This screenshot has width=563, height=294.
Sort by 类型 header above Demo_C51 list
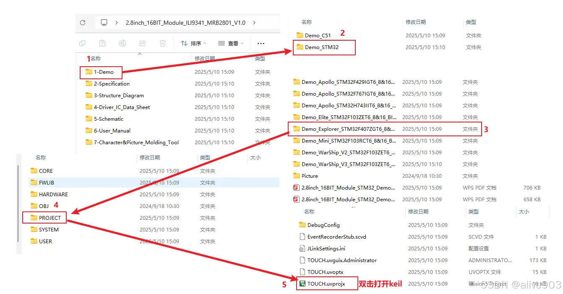(471, 22)
